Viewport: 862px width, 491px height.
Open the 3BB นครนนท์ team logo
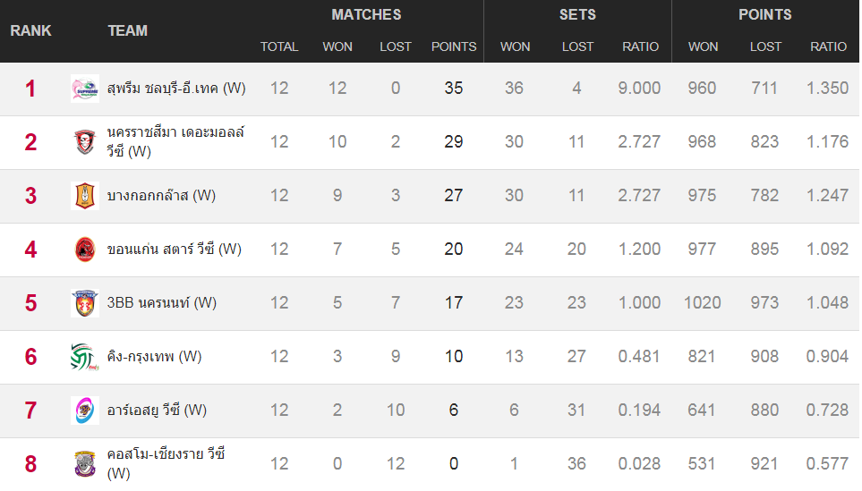click(x=85, y=302)
